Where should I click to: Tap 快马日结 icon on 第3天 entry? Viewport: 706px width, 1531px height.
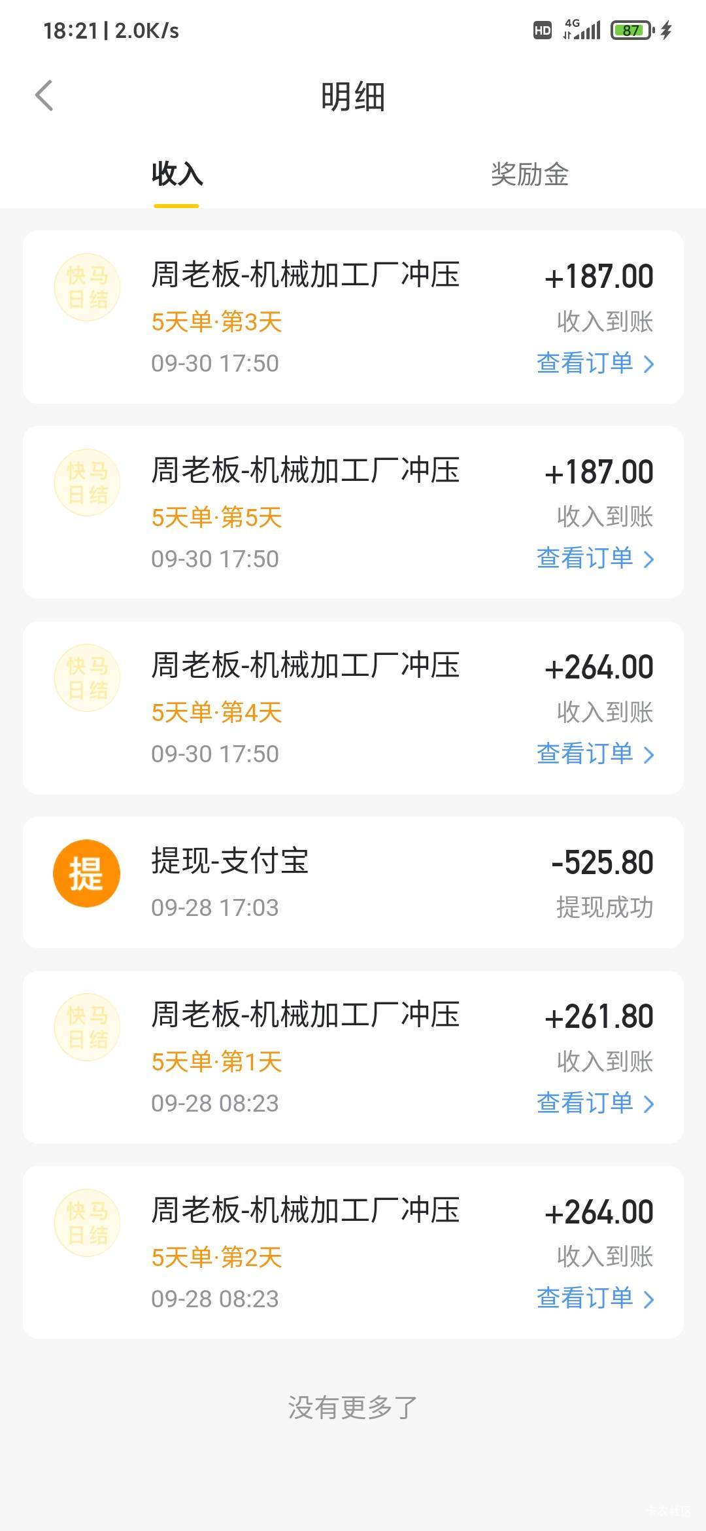pyautogui.click(x=87, y=288)
